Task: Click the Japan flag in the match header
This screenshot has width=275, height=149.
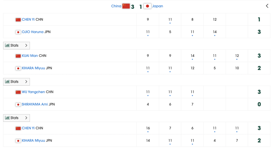Action: (147, 6)
